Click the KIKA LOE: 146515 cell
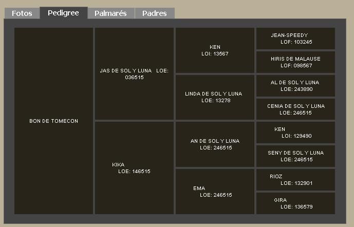Screen dimensions: 354x227 (134, 168)
